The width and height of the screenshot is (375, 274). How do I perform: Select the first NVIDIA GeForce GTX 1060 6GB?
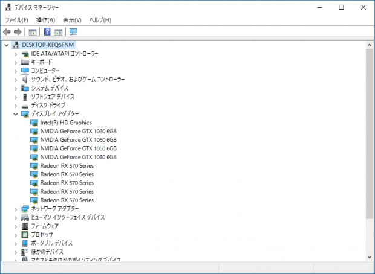click(x=79, y=132)
